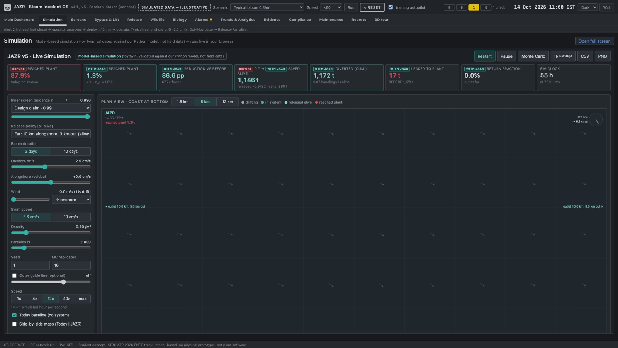The width and height of the screenshot is (618, 348).
Task: Open the Bypass & Lift tab
Action: pos(107,20)
